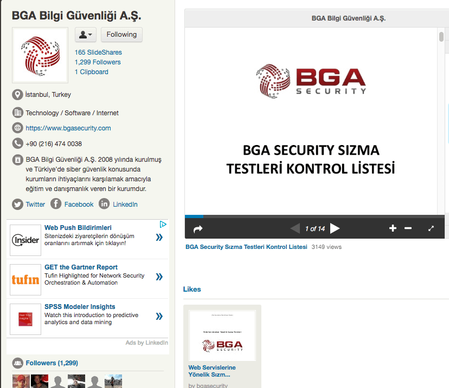Visit https://www.bgasecurity.com link

point(68,128)
